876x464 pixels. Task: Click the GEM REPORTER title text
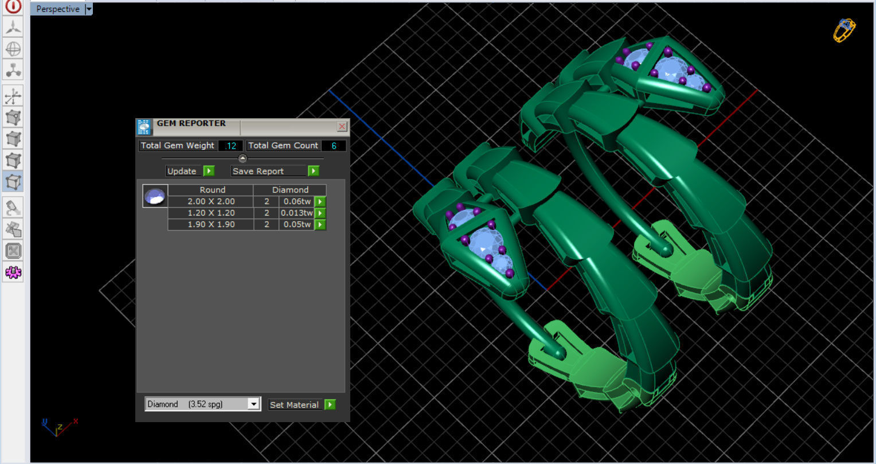click(x=191, y=123)
